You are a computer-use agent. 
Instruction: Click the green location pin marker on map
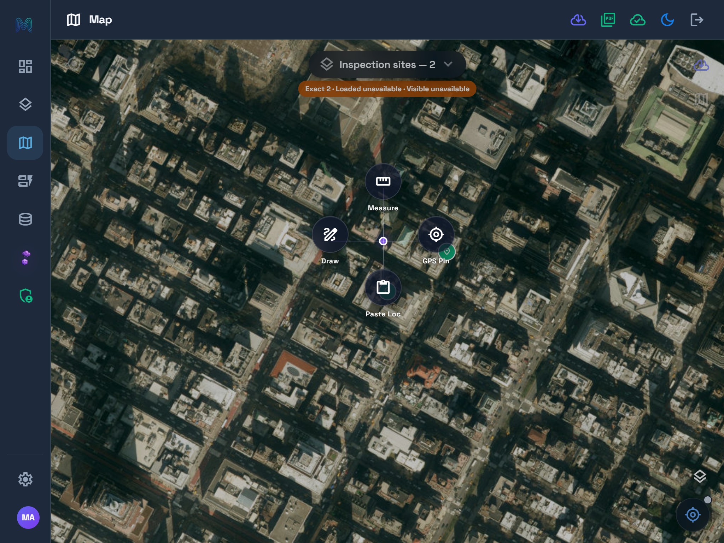pyautogui.click(x=447, y=252)
